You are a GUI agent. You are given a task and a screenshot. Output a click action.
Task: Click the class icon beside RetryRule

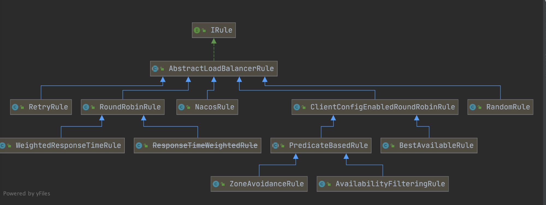[x=15, y=107]
